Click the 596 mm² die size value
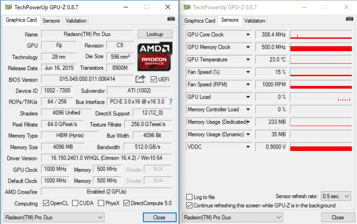Screen dimensions: 357x224 [x=120, y=56]
